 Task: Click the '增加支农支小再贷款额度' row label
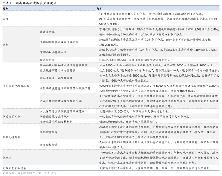pos(55,78)
